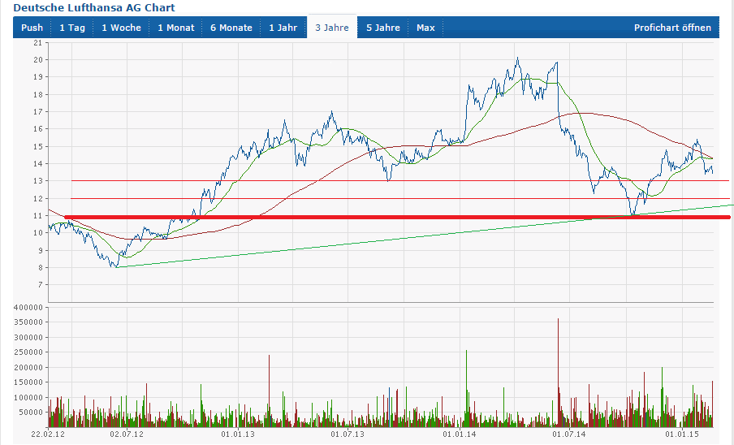Show the 1 Monat timeframe
This screenshot has height=445, width=734.
point(175,28)
